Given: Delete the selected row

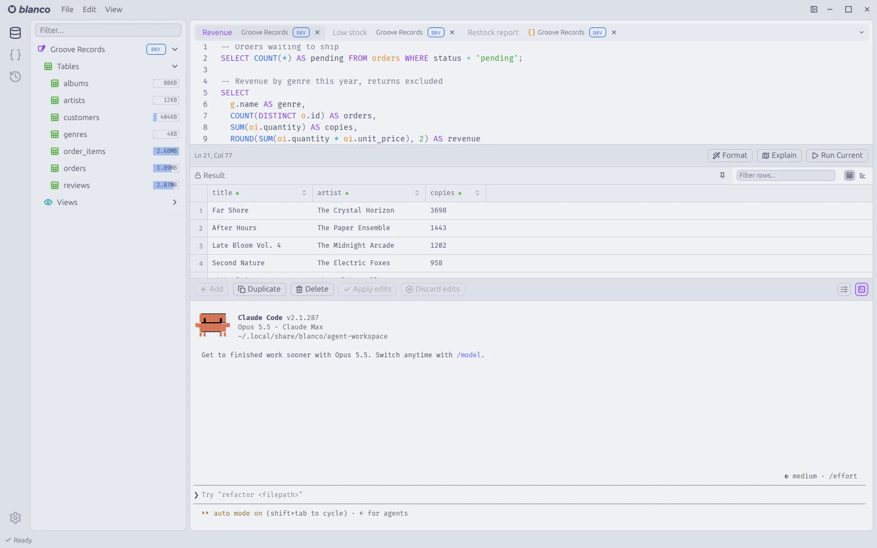Looking at the screenshot, I should tap(312, 289).
